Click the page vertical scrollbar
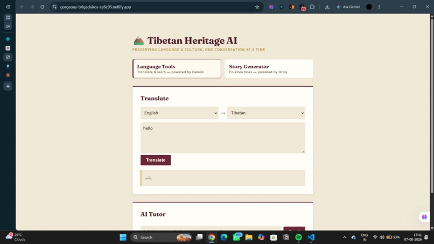Screen dimensions: 434x244 tap(432, 105)
